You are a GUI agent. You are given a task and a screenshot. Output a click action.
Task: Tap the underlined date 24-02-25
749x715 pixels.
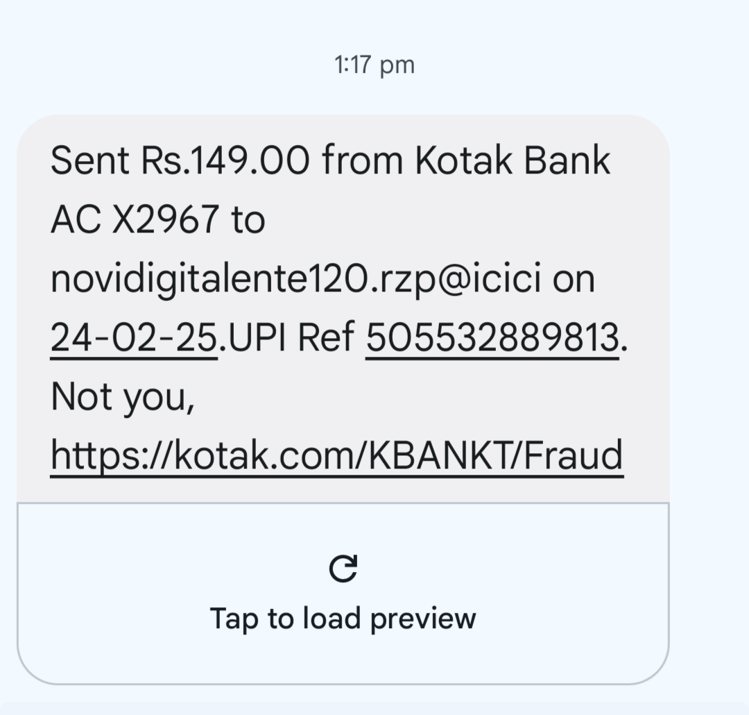tap(134, 338)
